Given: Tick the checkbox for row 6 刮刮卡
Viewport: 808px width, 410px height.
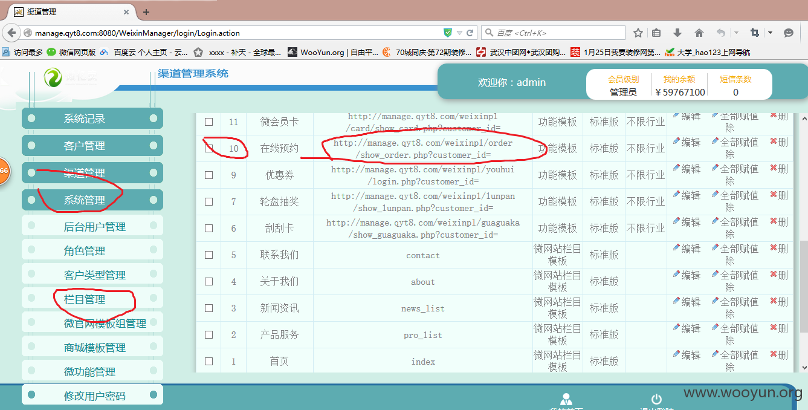Looking at the screenshot, I should 208,228.
